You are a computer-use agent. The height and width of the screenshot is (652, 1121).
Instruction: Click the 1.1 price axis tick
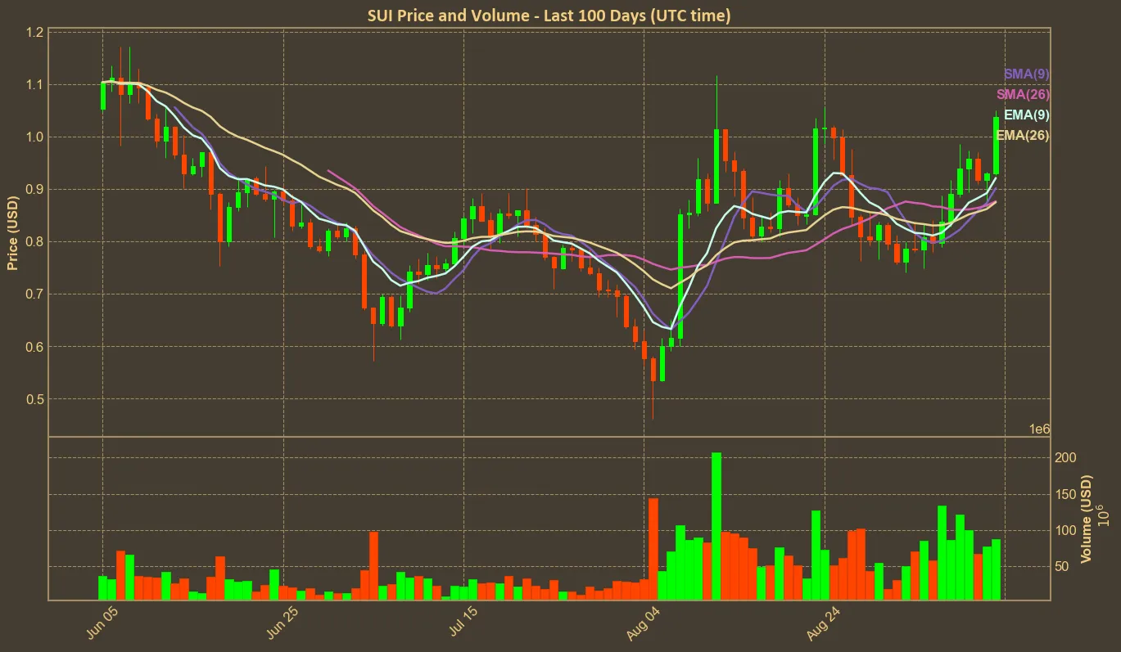point(34,85)
